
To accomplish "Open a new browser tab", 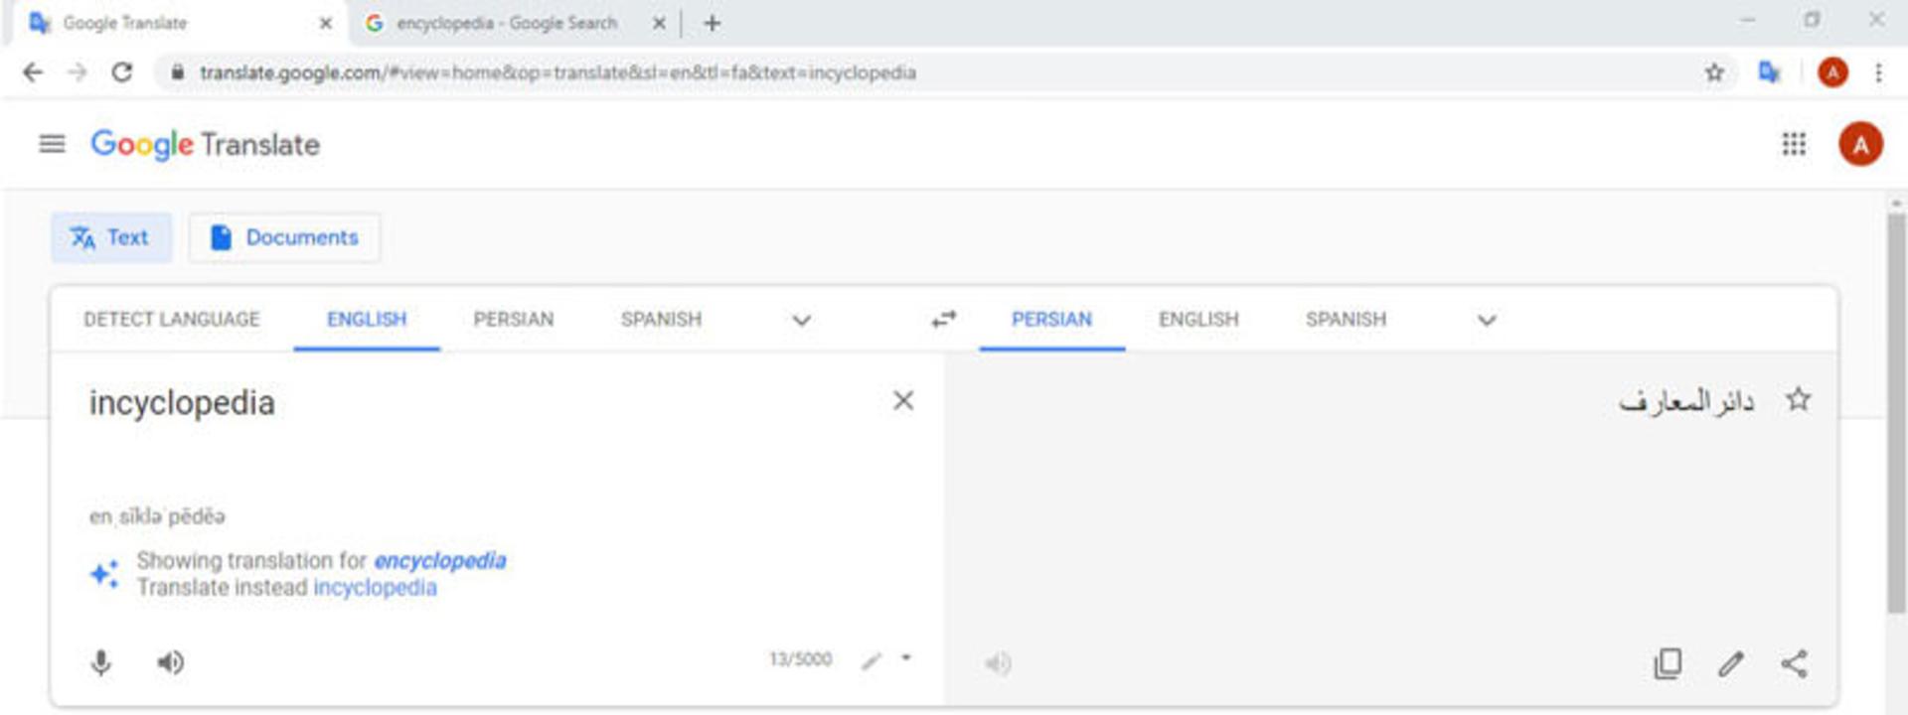I will click(x=712, y=23).
